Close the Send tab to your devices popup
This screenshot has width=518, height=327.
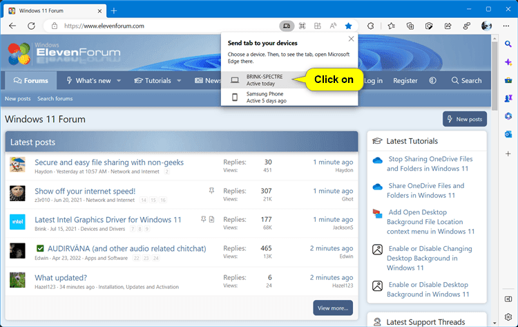[x=351, y=39]
